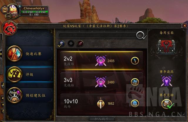Click the 赛季奖励 season reward icon
The width and height of the screenshot is (188, 122).
[x=167, y=104]
